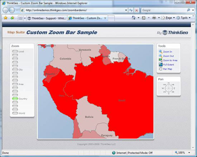The image size is (197, 157).
Task: Activate the Pan Map hand icon
Action: [x=160, y=69]
